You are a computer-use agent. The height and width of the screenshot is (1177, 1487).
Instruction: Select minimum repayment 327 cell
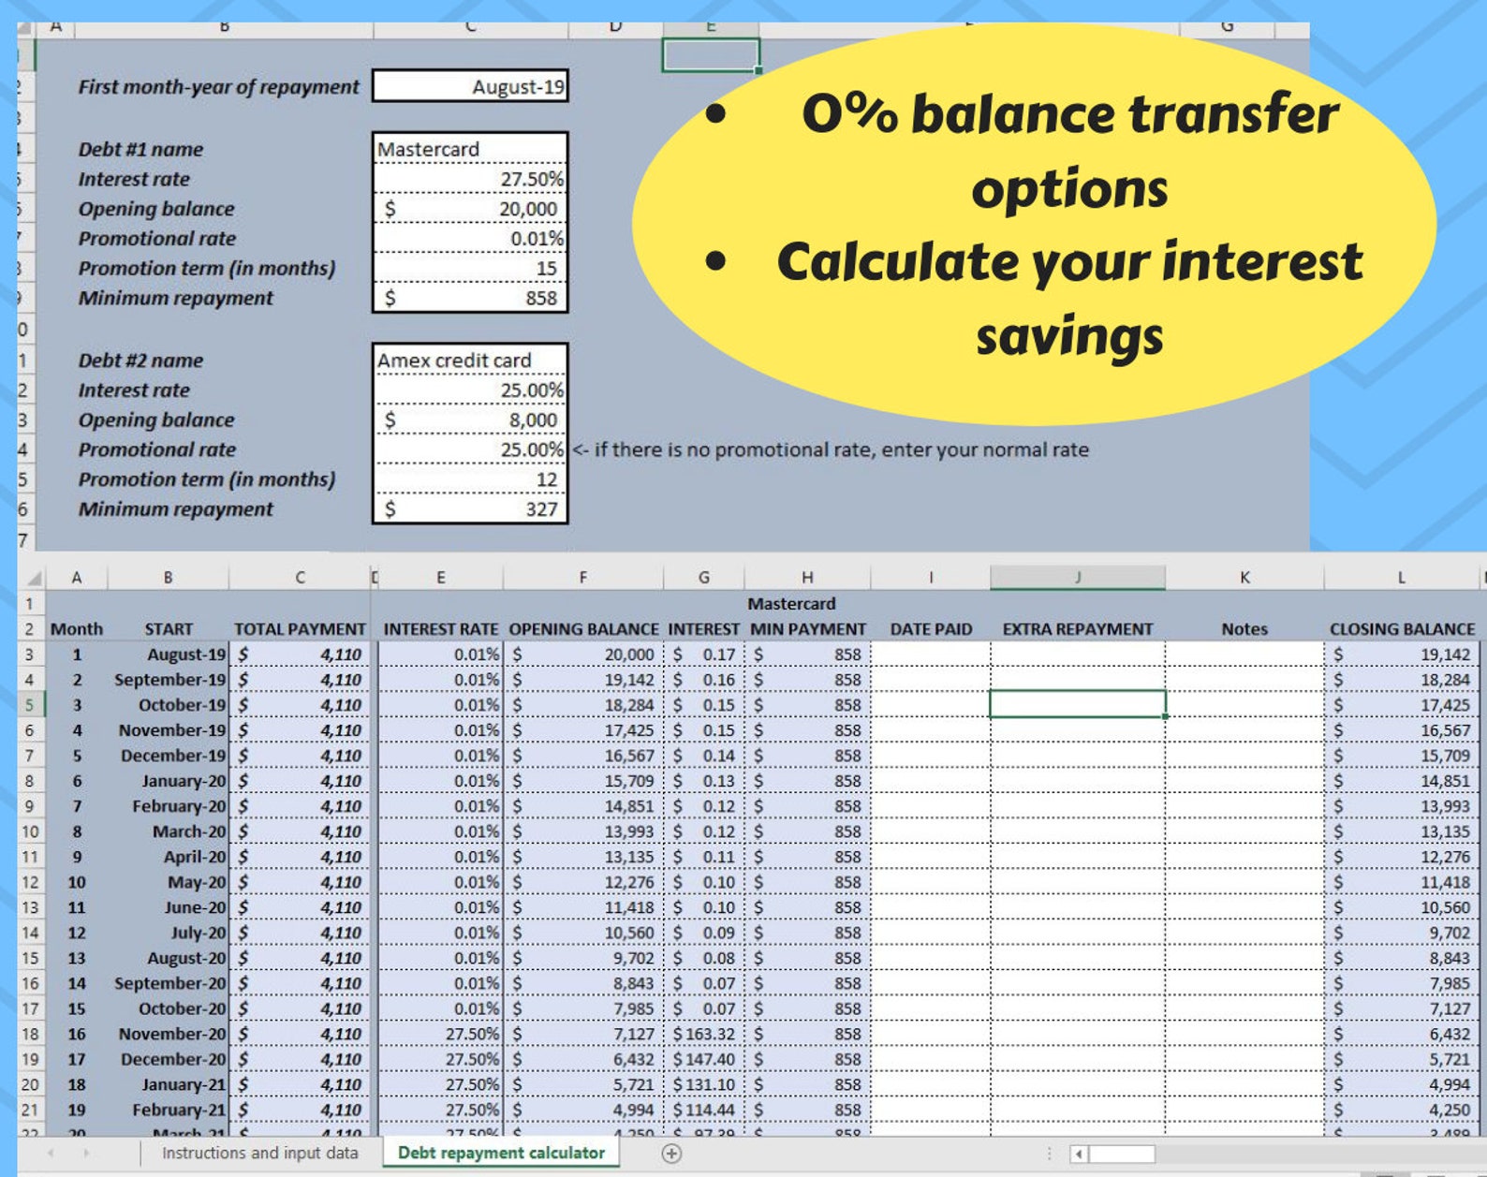click(x=470, y=508)
